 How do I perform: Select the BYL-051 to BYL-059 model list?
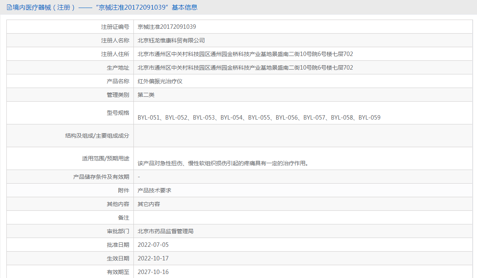259,118
